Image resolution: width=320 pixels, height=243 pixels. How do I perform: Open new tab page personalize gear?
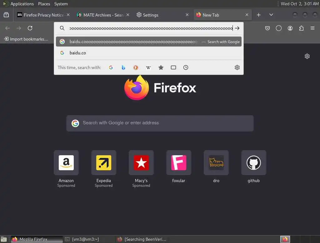coord(307,56)
